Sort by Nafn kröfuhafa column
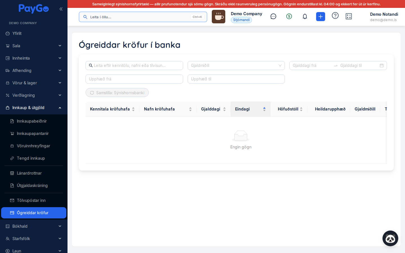Viewport: 405px width, 253px height. (168, 109)
